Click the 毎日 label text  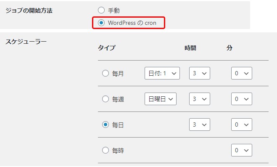(x=118, y=125)
